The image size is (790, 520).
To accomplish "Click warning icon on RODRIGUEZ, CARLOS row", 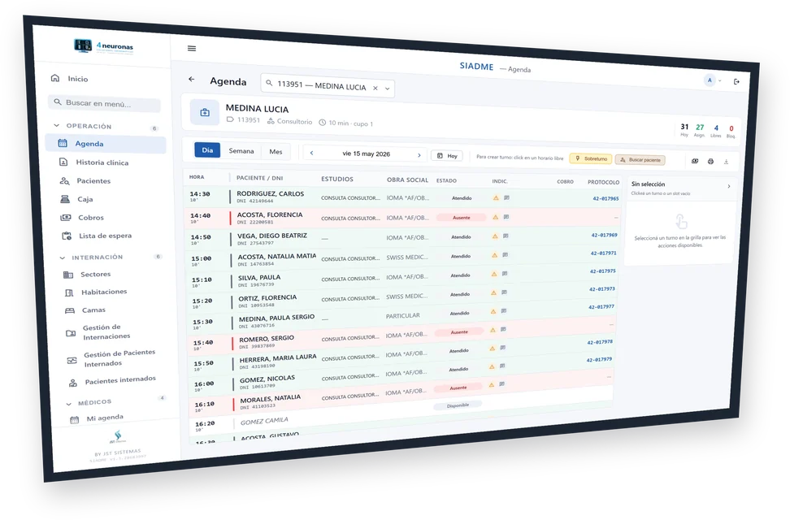I will point(497,198).
